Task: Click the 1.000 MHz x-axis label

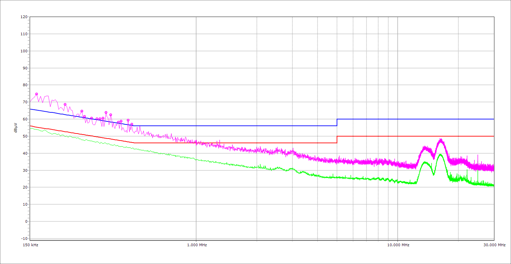Action: 197,245
